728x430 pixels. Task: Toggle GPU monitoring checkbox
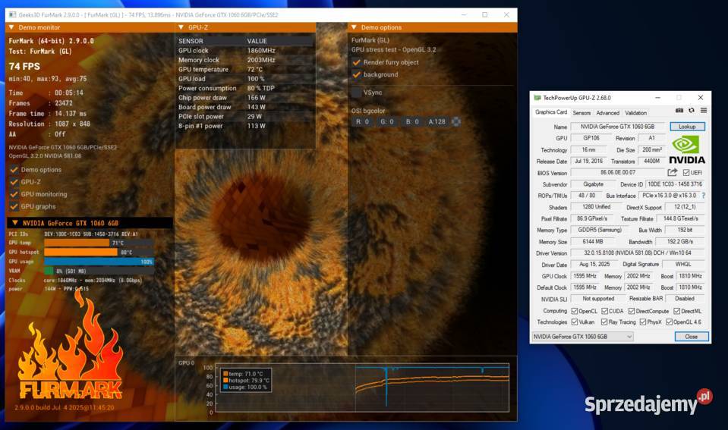tap(14, 194)
